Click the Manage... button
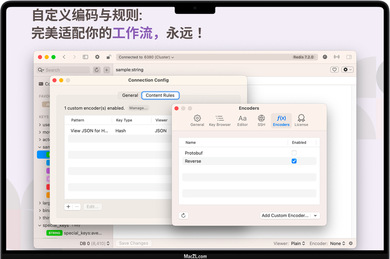Screen dimensions: 390x259 [138, 108]
